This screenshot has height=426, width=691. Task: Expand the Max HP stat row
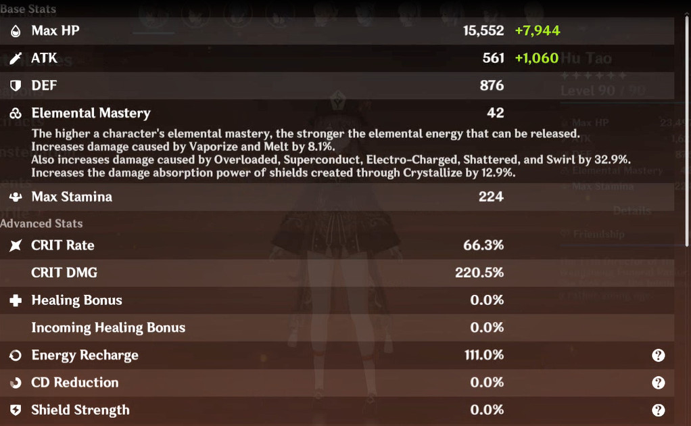[x=337, y=31]
